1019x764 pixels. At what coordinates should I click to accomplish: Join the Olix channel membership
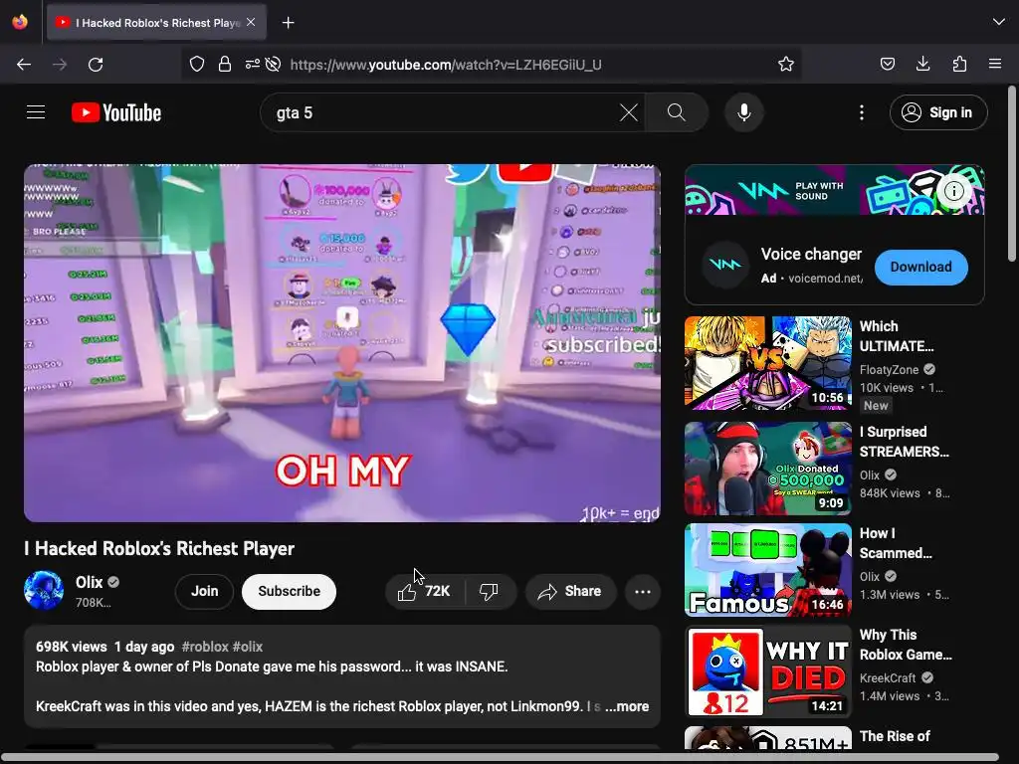[x=205, y=592]
